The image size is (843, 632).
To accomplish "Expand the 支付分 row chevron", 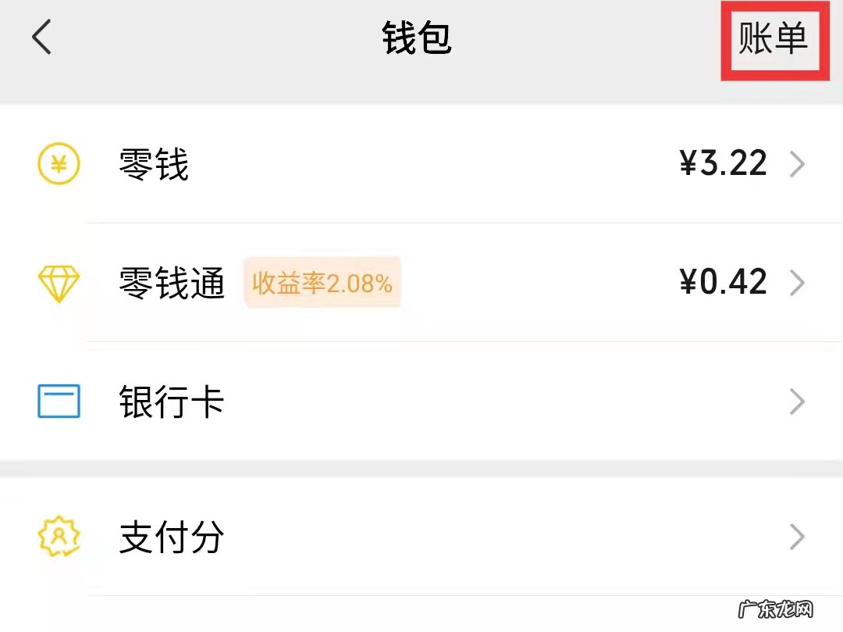I will coord(798,537).
